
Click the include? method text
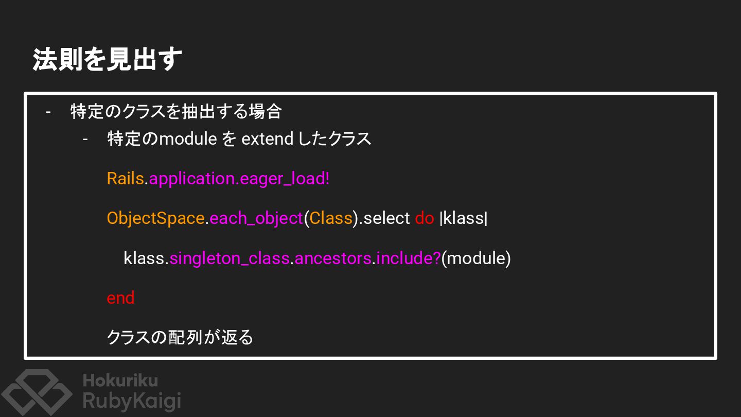pos(409,258)
